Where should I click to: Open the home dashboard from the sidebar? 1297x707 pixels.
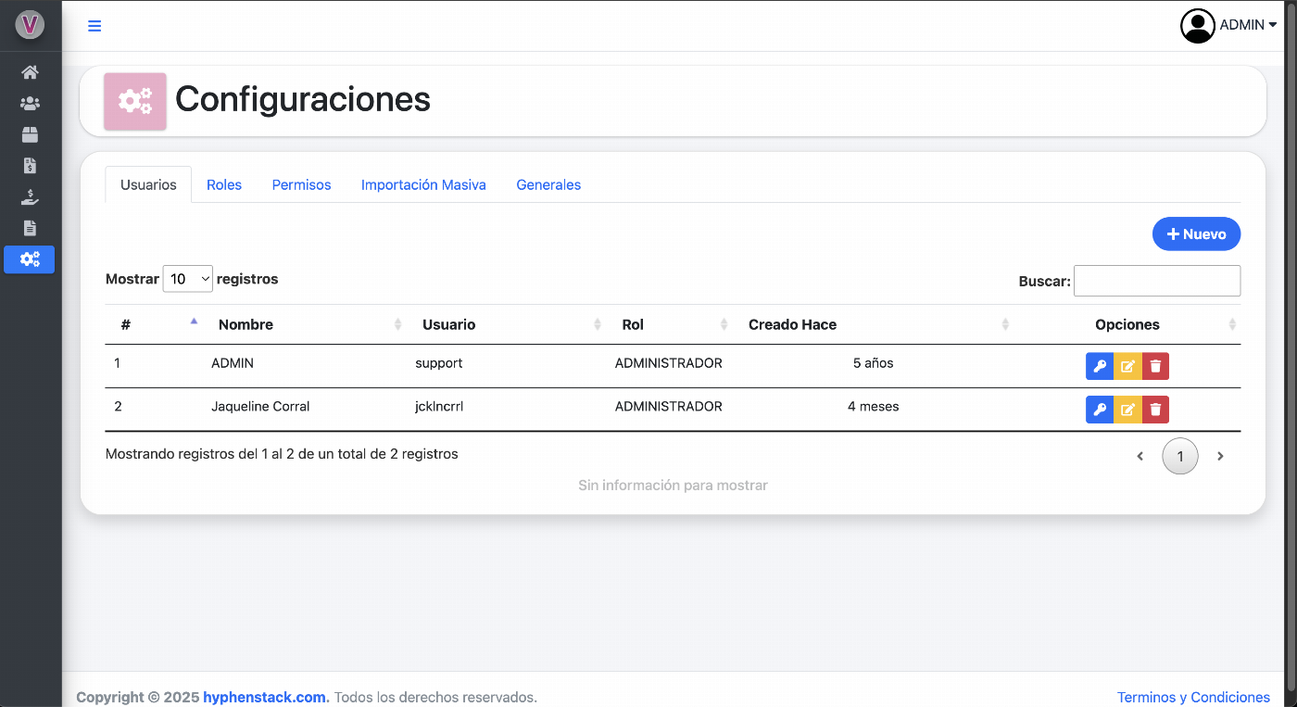pyautogui.click(x=30, y=71)
